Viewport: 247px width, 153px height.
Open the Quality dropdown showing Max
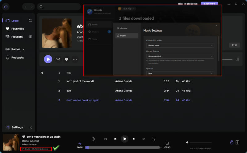click(180, 73)
